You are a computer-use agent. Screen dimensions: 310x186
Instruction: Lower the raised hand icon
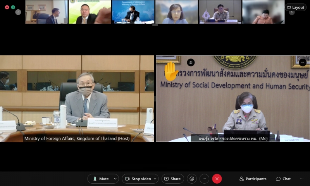coord(170,71)
